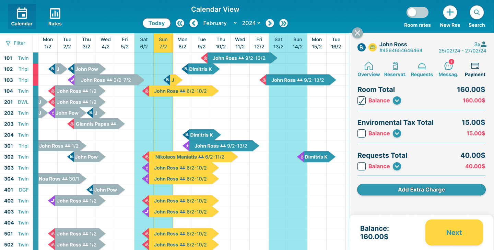Open the February month dropdown

(x=235, y=23)
